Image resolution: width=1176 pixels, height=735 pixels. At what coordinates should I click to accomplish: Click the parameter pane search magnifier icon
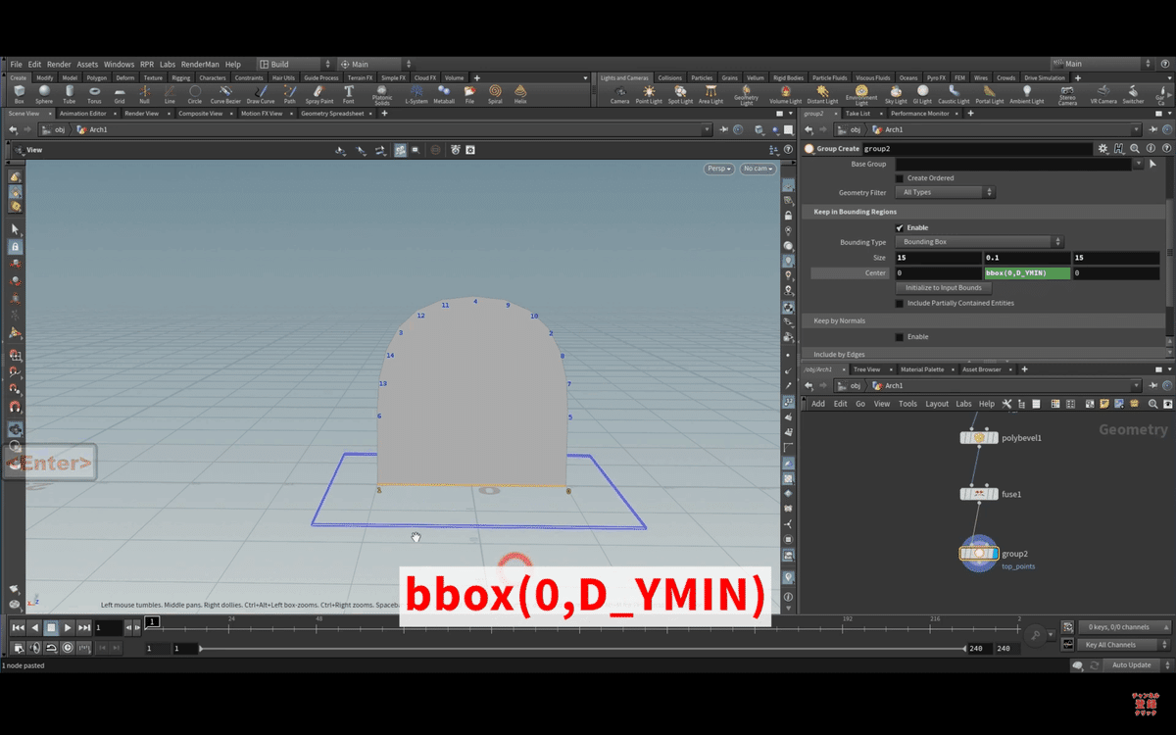[1135, 149]
